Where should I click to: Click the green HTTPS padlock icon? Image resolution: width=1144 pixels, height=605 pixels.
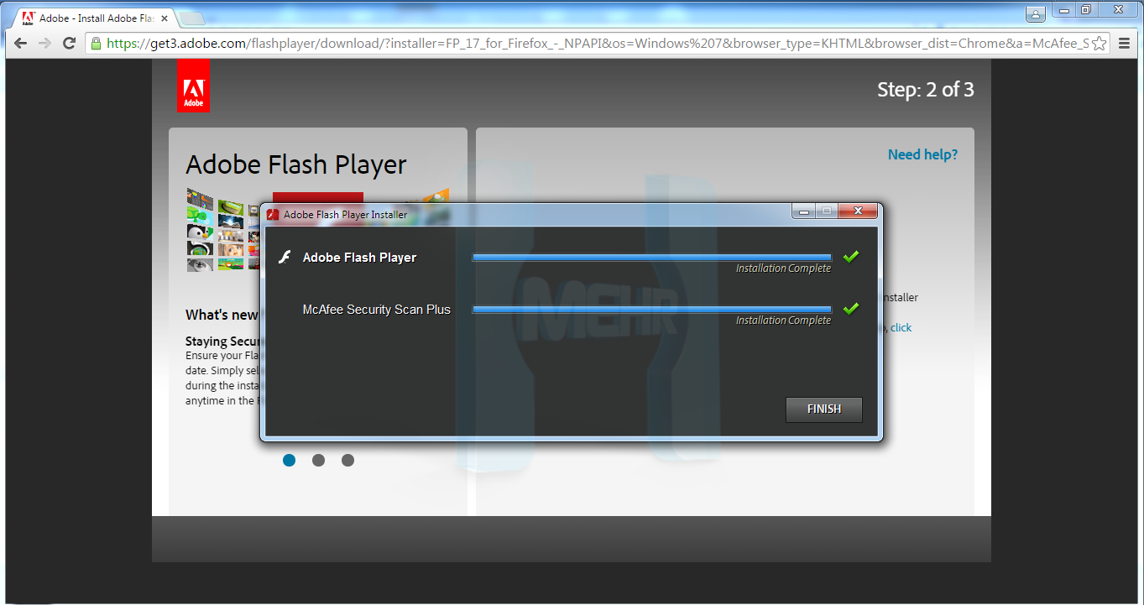[96, 43]
